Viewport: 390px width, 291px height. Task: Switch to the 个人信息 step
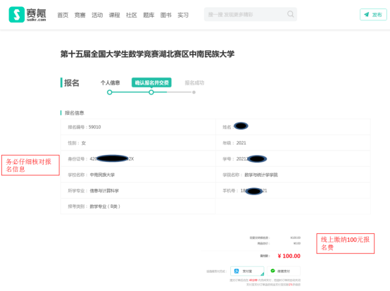point(111,82)
